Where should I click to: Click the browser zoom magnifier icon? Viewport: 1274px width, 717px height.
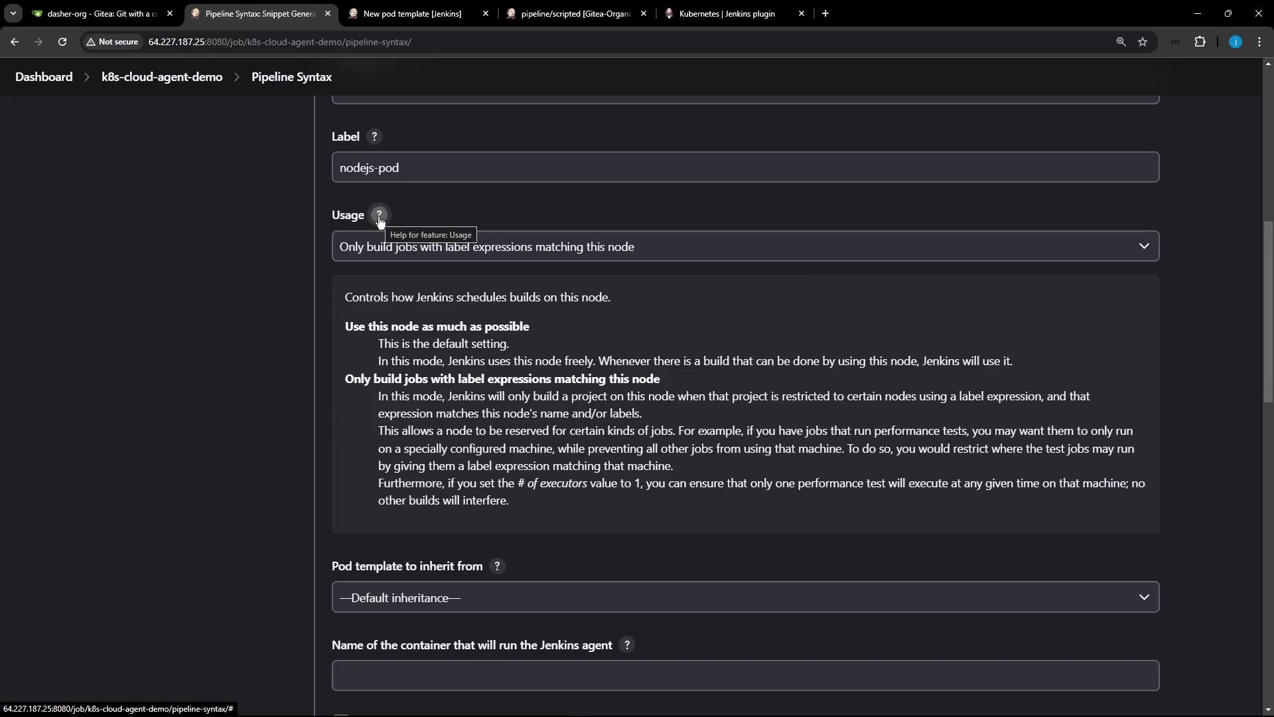(1121, 42)
